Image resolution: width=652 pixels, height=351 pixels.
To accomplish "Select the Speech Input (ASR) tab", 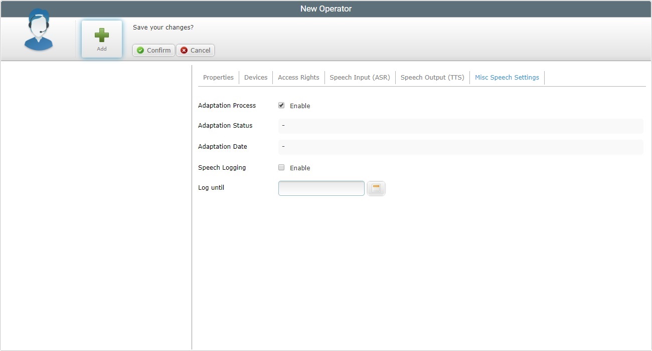I will [360, 78].
